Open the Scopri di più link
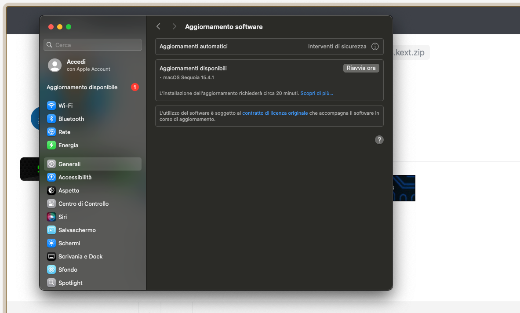Image resolution: width=520 pixels, height=313 pixels. [x=317, y=93]
